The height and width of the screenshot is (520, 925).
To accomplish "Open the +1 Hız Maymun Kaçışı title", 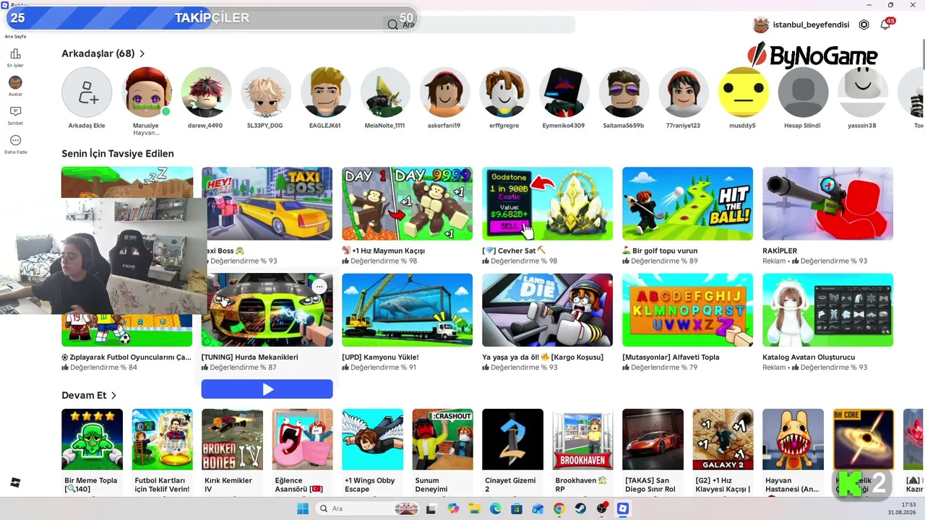I will point(383,251).
